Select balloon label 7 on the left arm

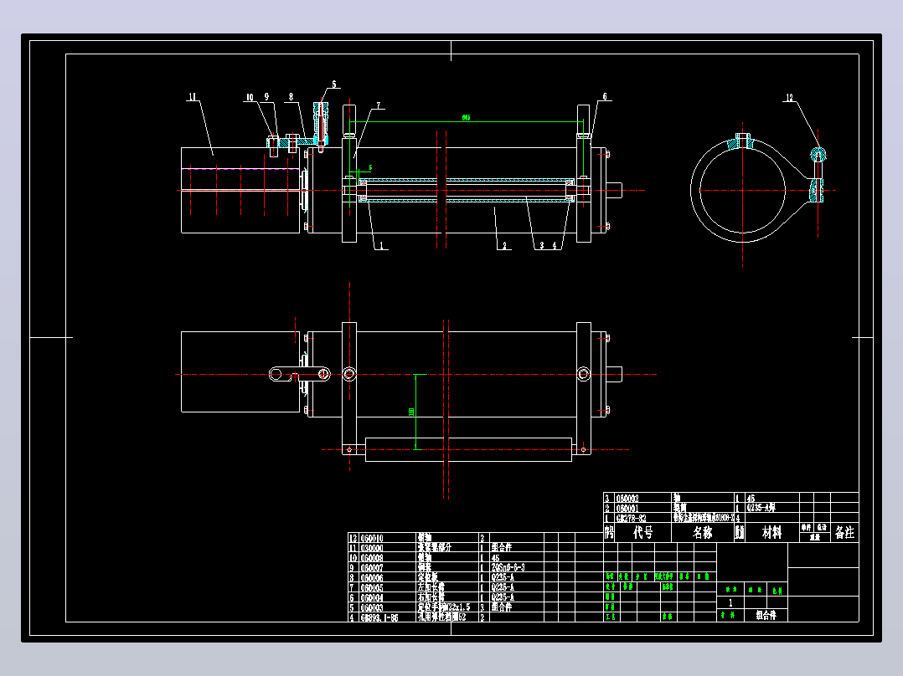coord(379,105)
